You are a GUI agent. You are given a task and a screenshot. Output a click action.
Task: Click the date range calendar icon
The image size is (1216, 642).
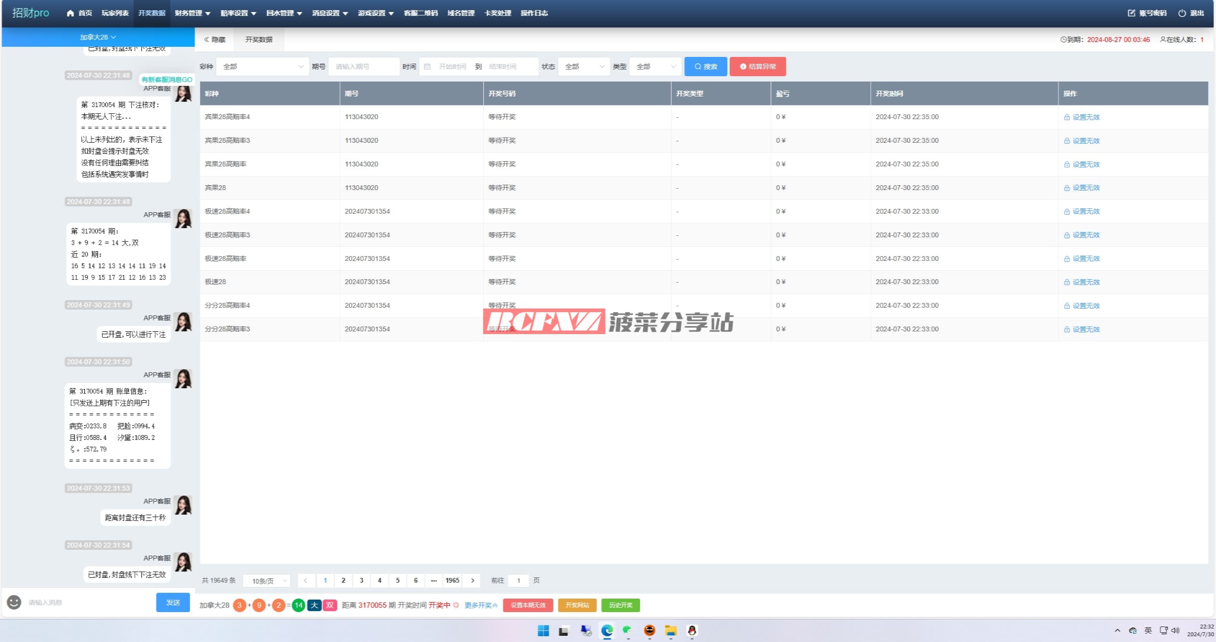coord(427,67)
